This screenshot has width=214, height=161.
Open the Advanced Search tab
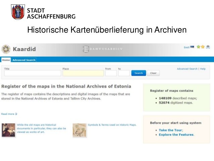pyautogui.click(x=24, y=60)
